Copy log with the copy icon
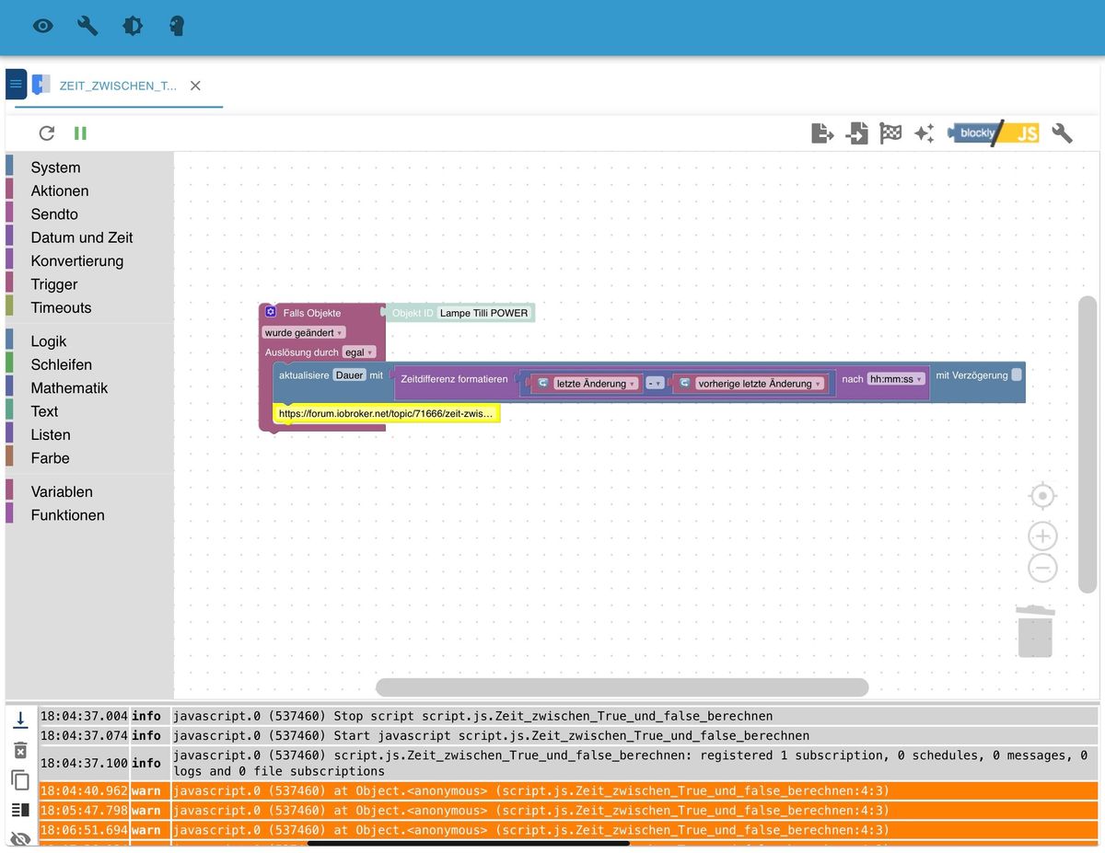Viewport: 1105px width, 853px height. (x=20, y=780)
